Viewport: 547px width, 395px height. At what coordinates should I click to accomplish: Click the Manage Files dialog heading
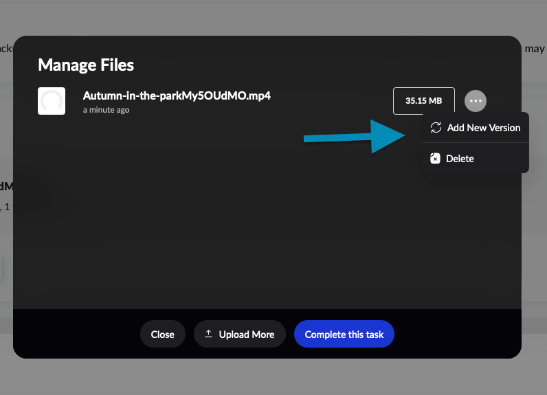[x=86, y=65]
